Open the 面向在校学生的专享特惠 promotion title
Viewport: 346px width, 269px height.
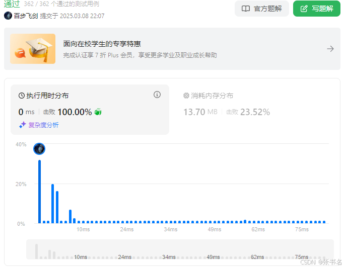pyautogui.click(x=102, y=44)
